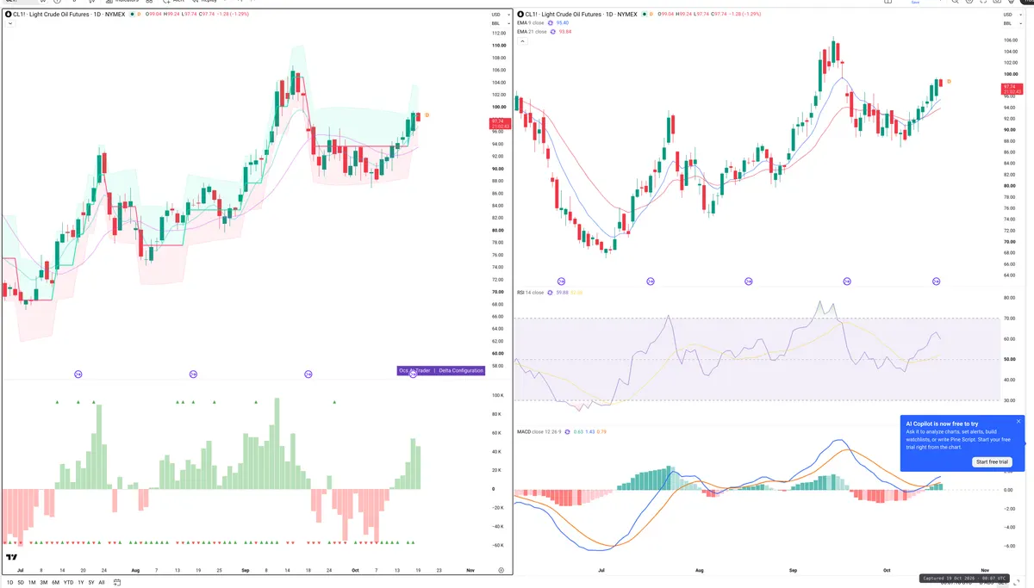Click the red 97.74 price label on right chart
The image size is (1034, 588).
1011,89
